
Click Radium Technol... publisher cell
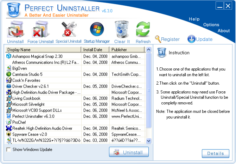127,98
